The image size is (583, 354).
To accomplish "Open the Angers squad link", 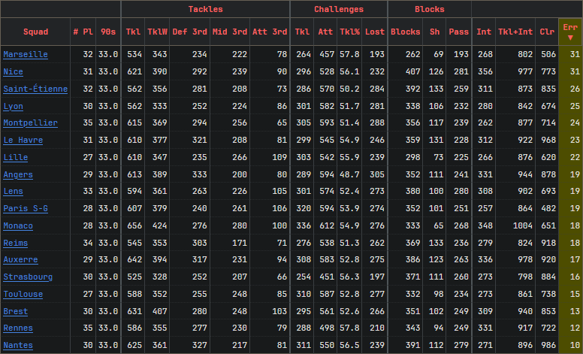I will point(18,174).
